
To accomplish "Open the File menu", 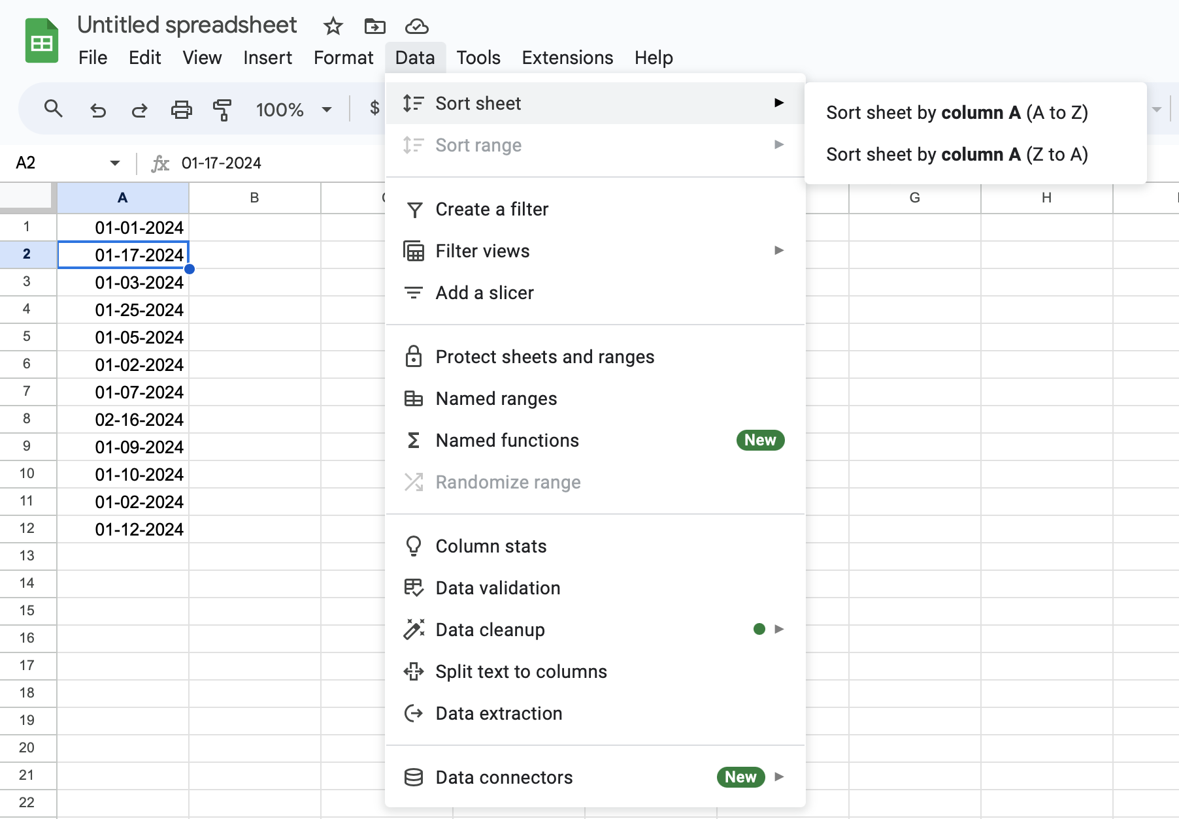I will click(93, 57).
